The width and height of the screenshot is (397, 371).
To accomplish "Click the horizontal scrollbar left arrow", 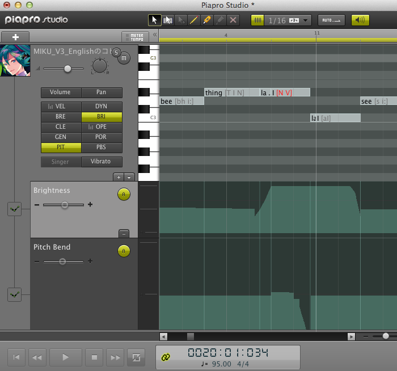I will tap(163, 337).
